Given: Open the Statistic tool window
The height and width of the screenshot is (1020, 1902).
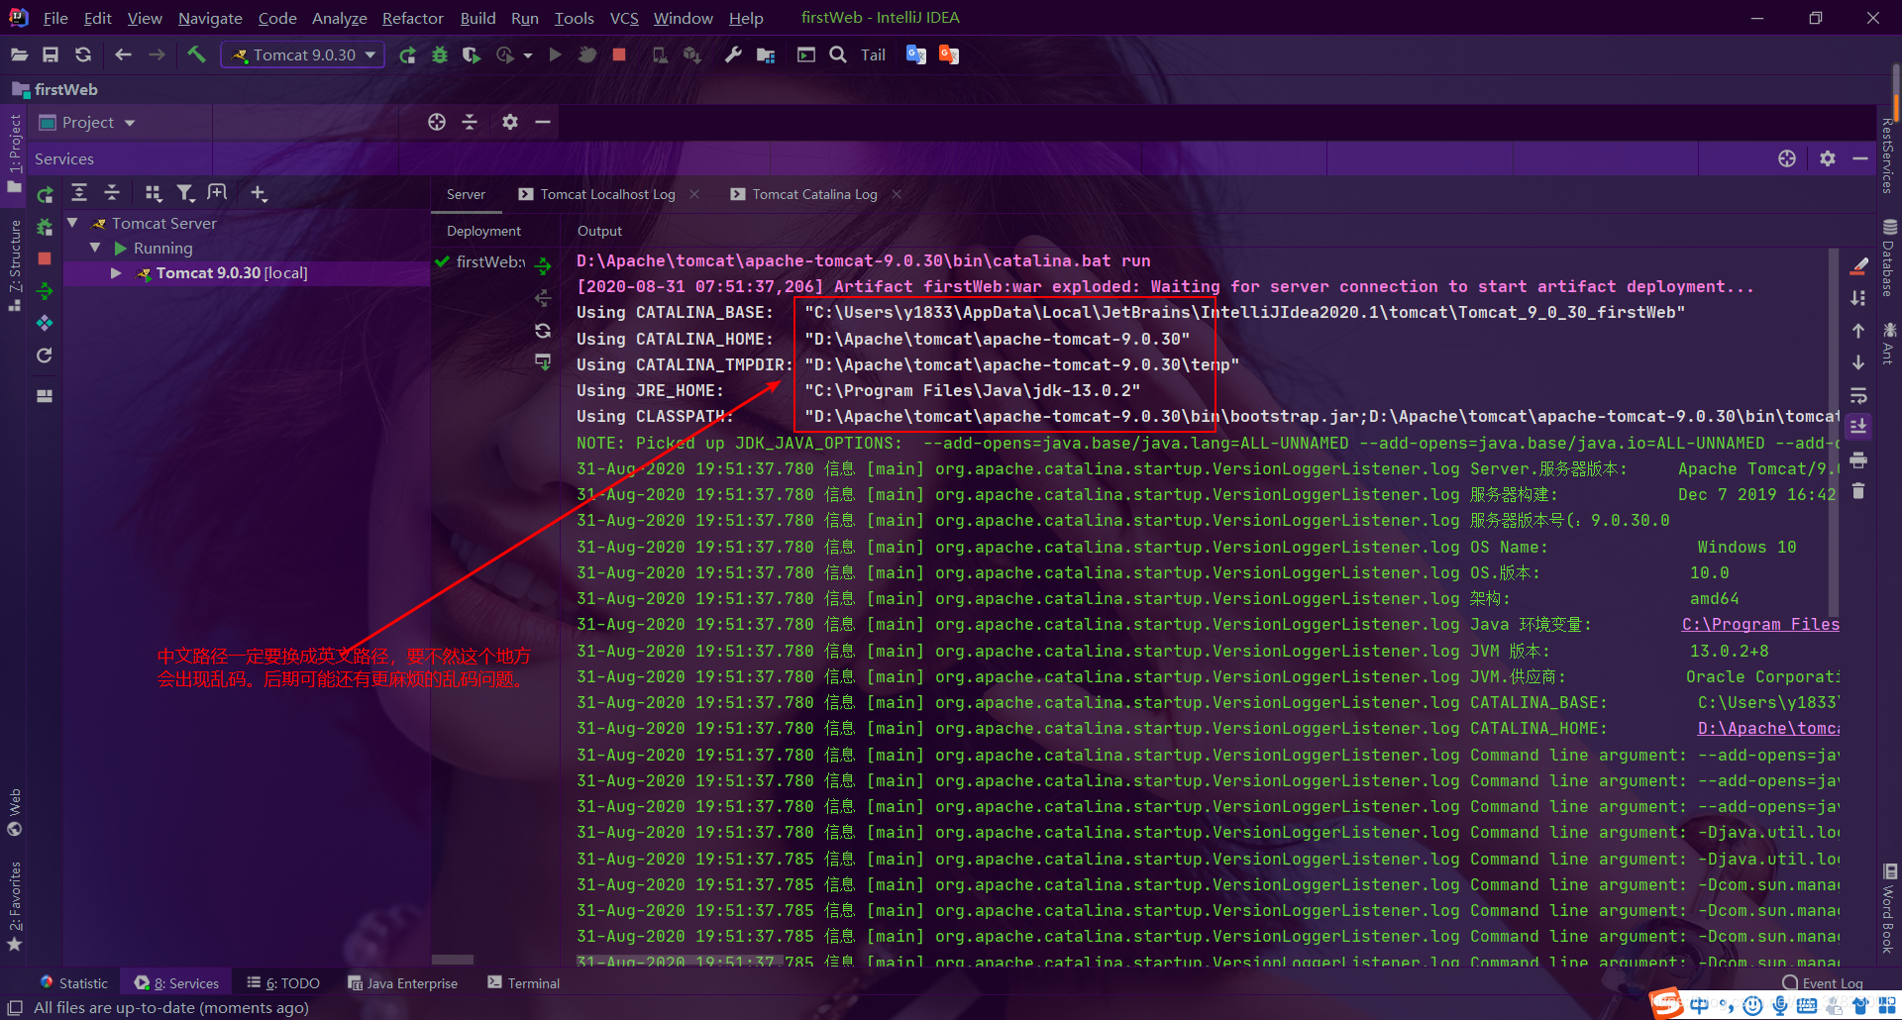Looking at the screenshot, I should click(73, 983).
